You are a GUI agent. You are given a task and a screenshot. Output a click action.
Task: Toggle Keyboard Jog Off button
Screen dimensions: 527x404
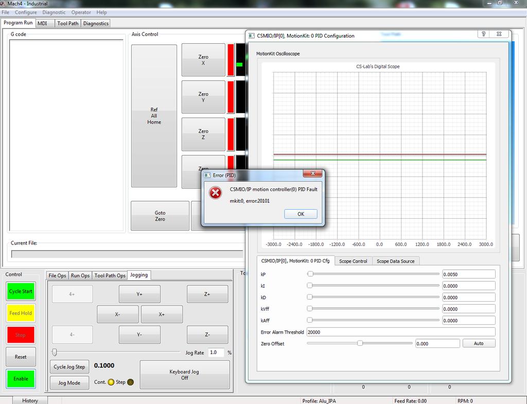click(185, 375)
